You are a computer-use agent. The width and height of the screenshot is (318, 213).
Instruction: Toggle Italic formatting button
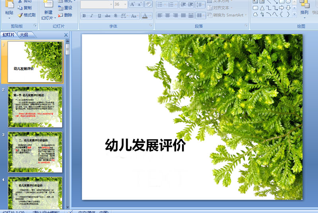[x=92, y=15]
